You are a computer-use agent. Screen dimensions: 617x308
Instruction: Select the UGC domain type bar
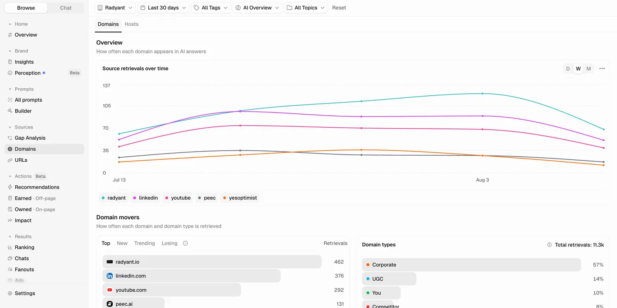click(x=389, y=279)
